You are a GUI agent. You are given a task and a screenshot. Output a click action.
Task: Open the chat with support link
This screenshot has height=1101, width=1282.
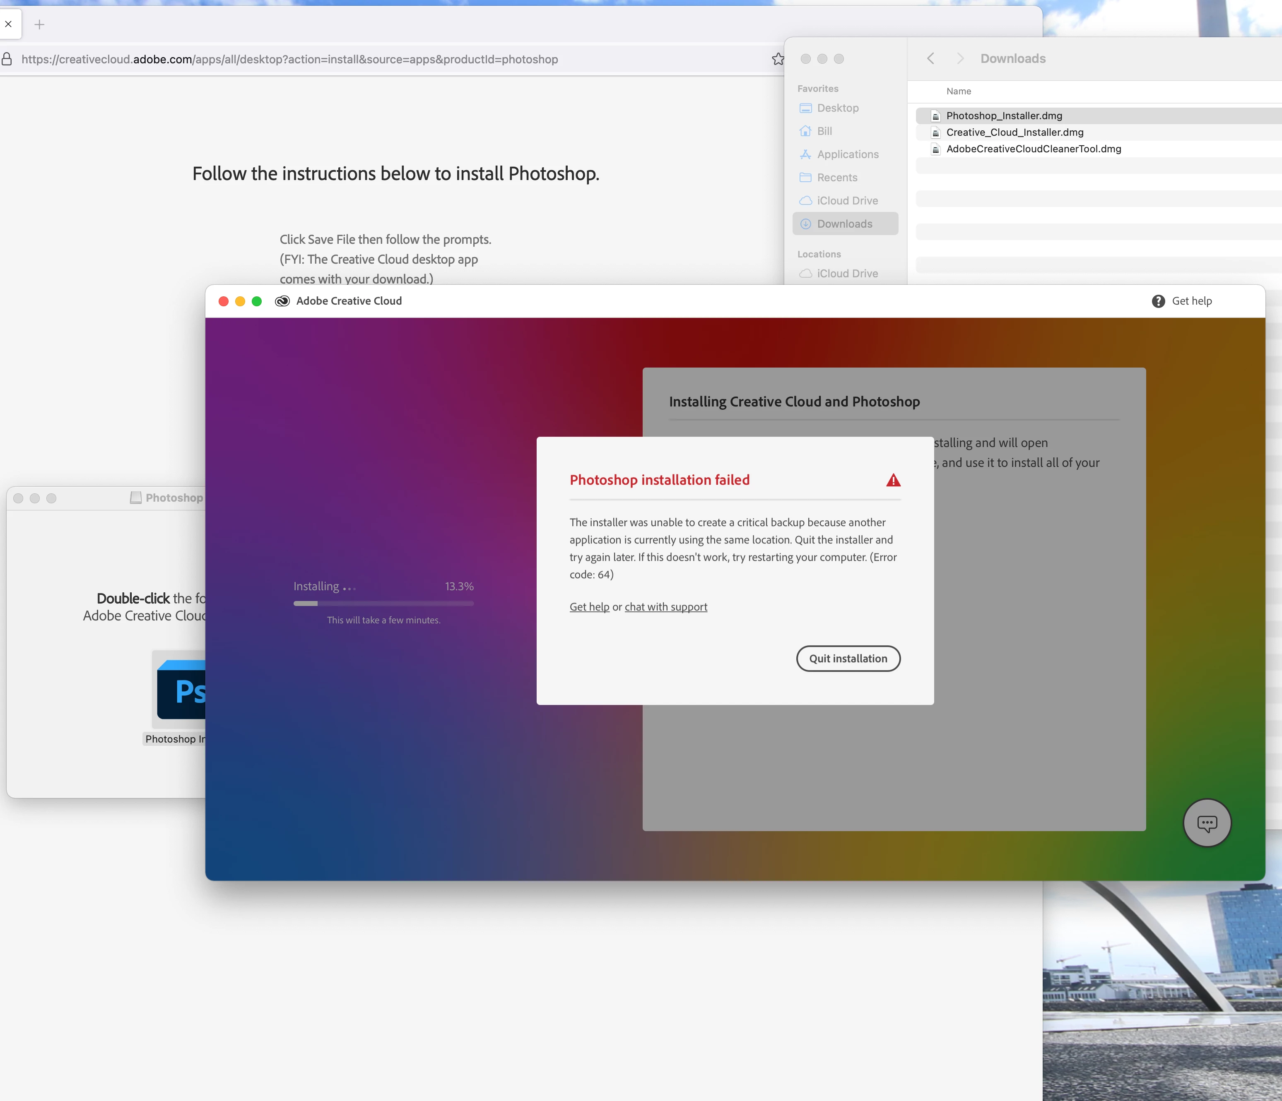point(666,607)
